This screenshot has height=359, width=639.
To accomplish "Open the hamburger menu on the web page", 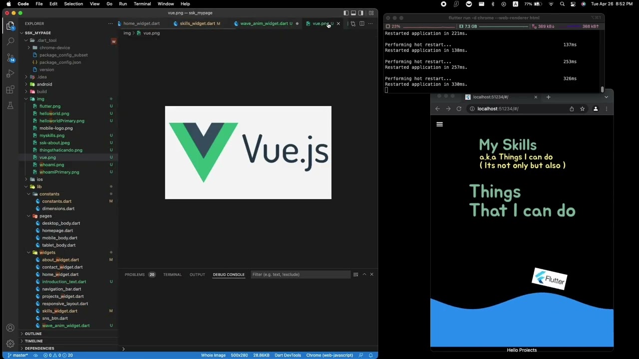I will click(439, 124).
